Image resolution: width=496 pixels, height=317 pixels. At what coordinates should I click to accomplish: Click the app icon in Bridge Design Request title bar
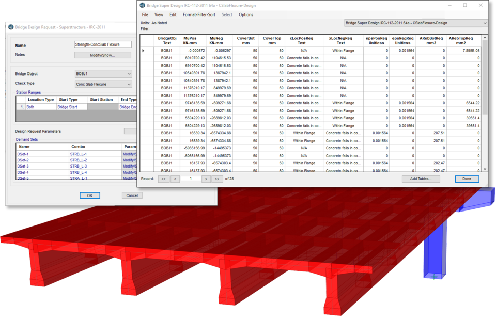click(11, 26)
